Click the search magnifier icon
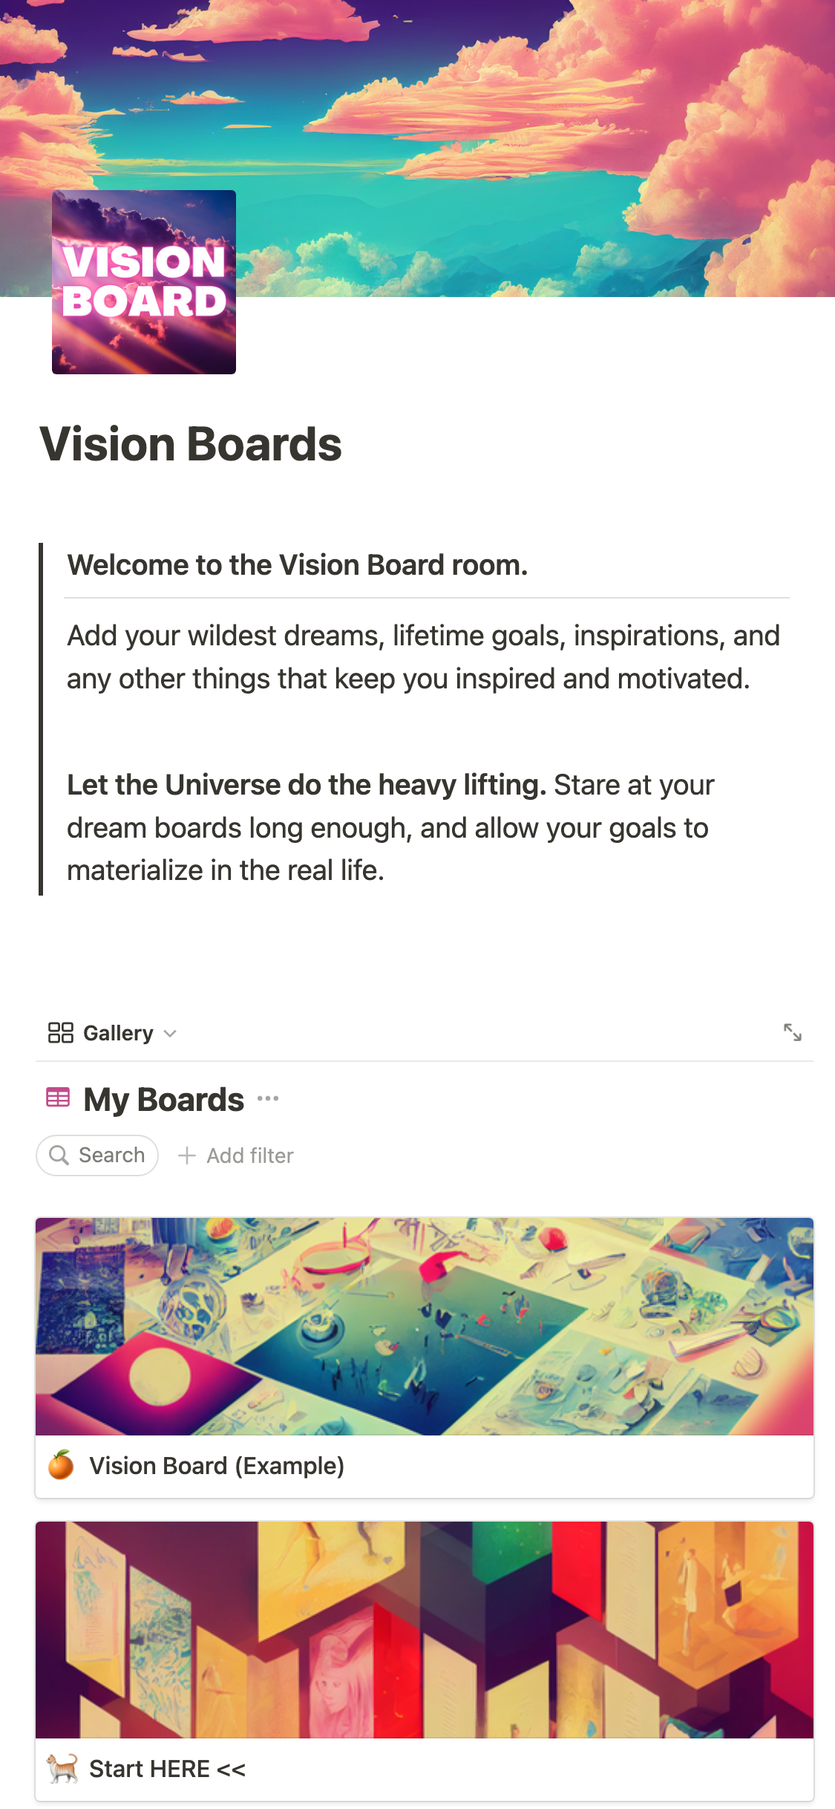 click(x=59, y=1155)
